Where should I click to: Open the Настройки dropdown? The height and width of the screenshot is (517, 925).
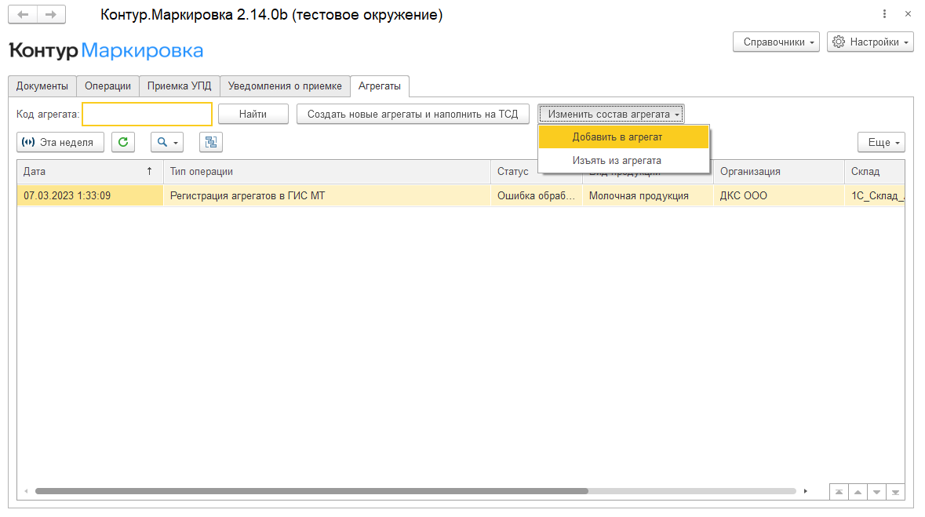coord(870,42)
